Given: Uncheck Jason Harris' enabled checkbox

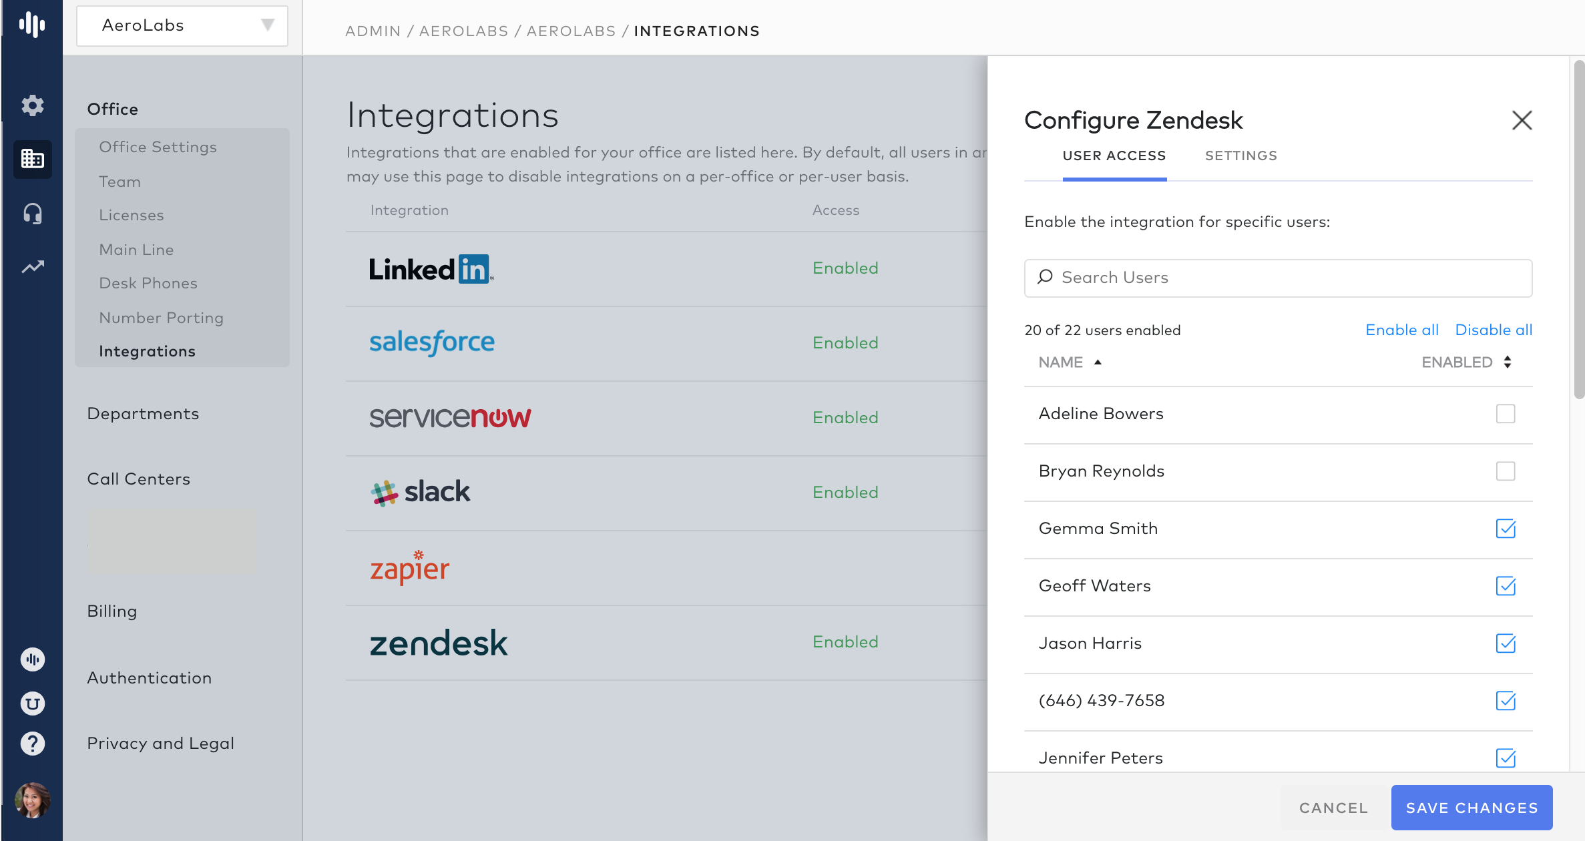Looking at the screenshot, I should pos(1506,643).
